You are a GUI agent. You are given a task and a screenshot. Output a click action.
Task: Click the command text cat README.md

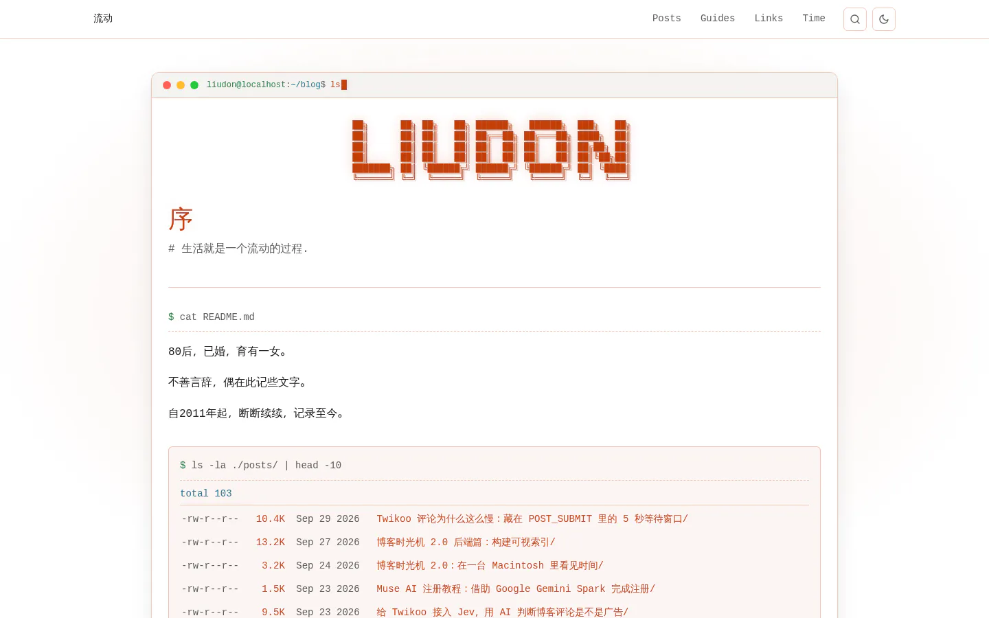[x=217, y=317]
